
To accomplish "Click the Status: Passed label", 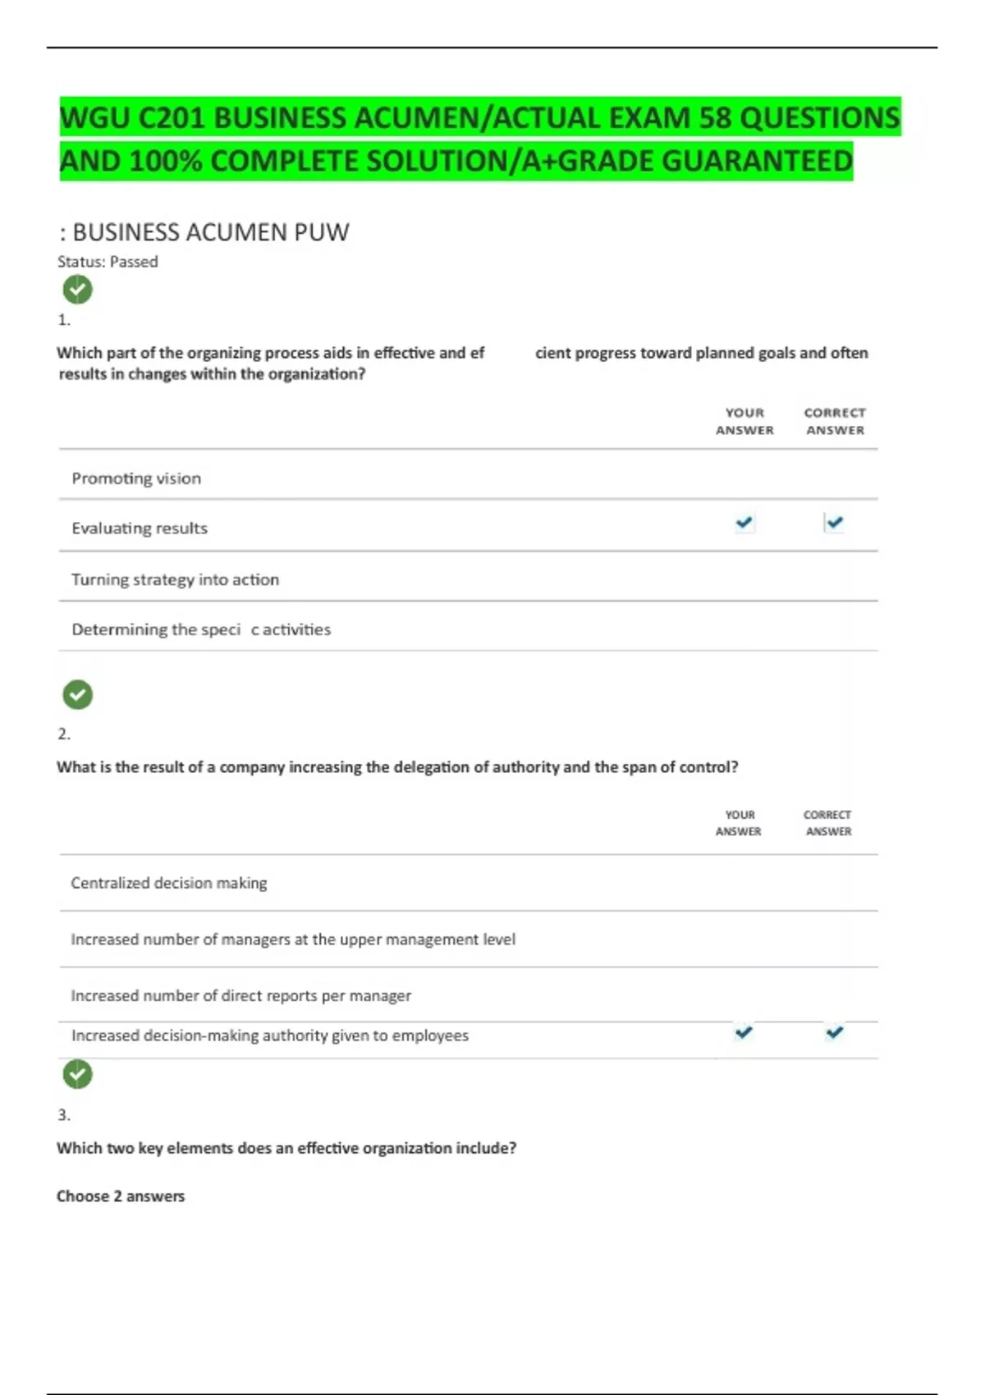I will pos(108,262).
